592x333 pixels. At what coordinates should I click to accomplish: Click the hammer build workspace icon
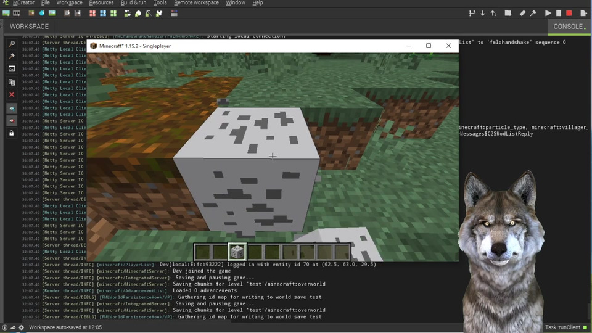533,13
